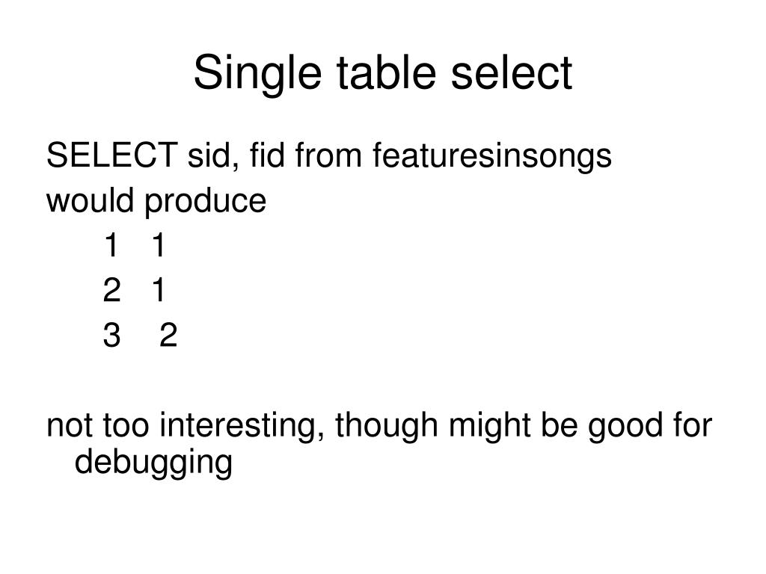Click the number 2 starting the second row

pos(112,290)
